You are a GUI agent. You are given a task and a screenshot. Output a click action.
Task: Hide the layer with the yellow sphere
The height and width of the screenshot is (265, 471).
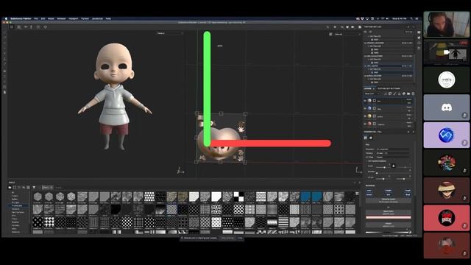pyautogui.click(x=365, y=116)
